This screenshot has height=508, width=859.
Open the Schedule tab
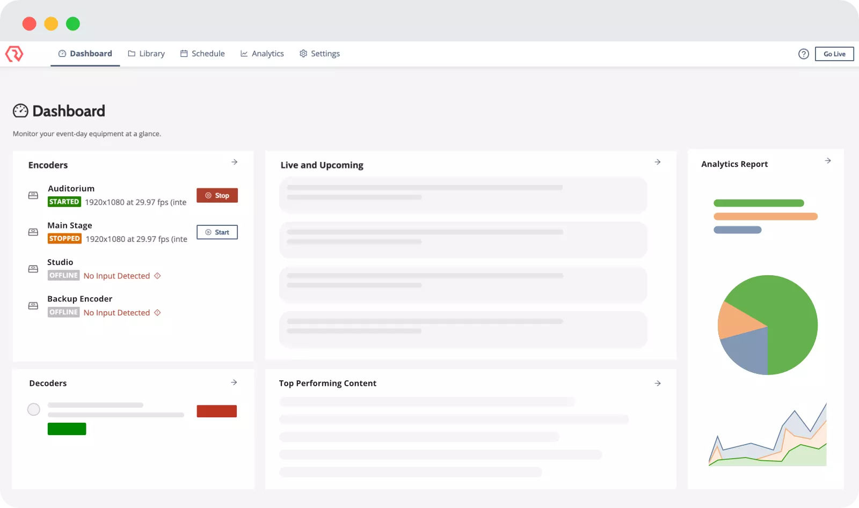coord(202,54)
